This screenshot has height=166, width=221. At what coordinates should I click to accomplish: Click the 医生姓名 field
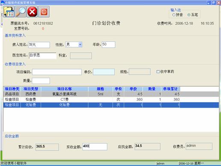click(x=42, y=55)
